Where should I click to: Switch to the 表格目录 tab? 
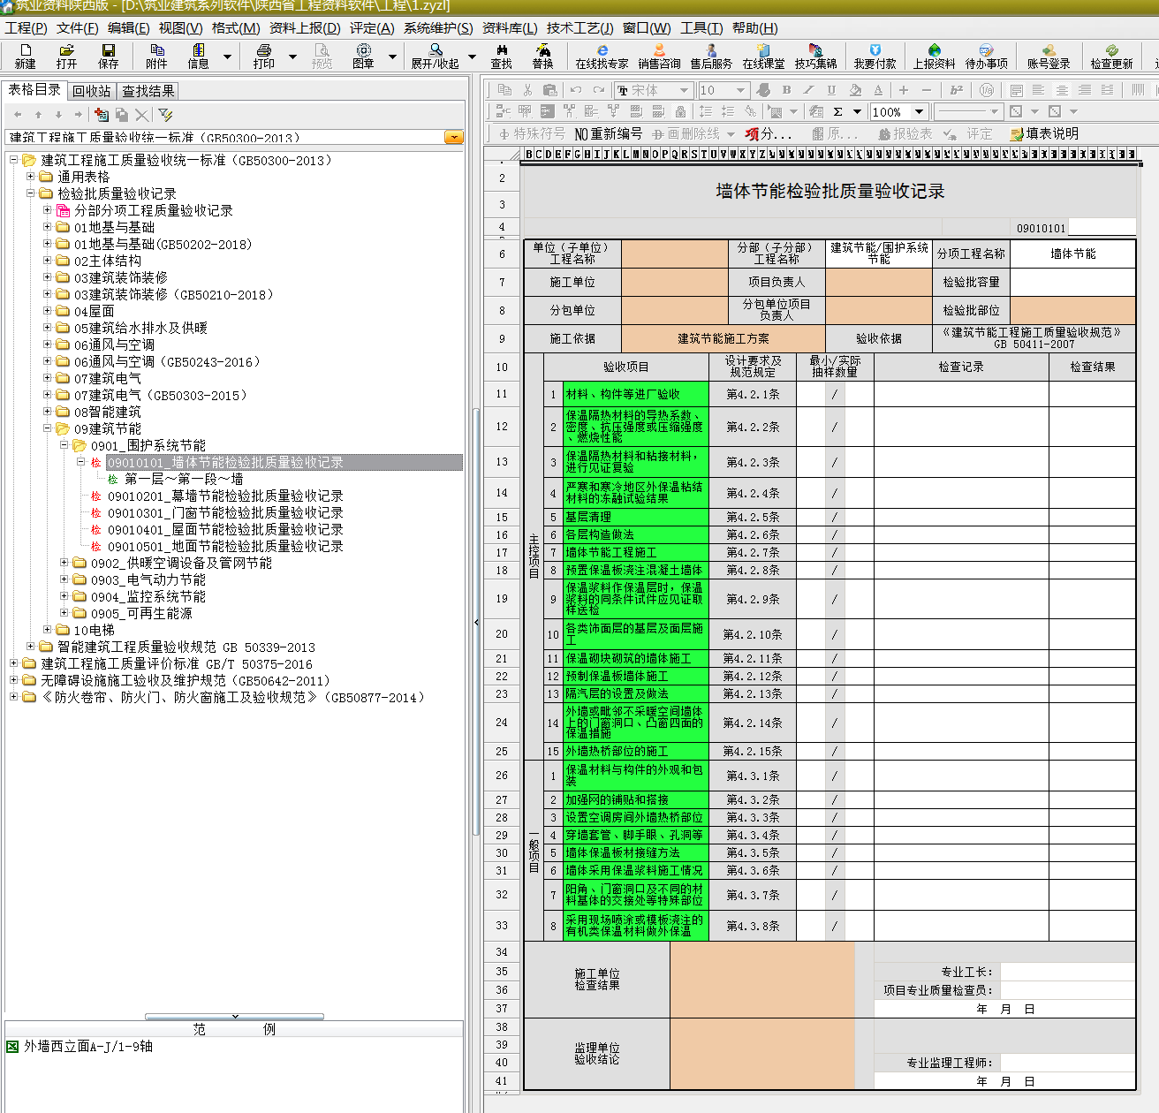pyautogui.click(x=34, y=90)
